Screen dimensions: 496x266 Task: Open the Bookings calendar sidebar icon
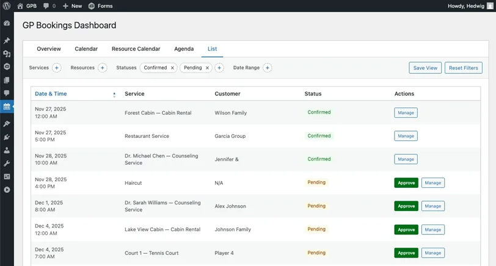7,107
